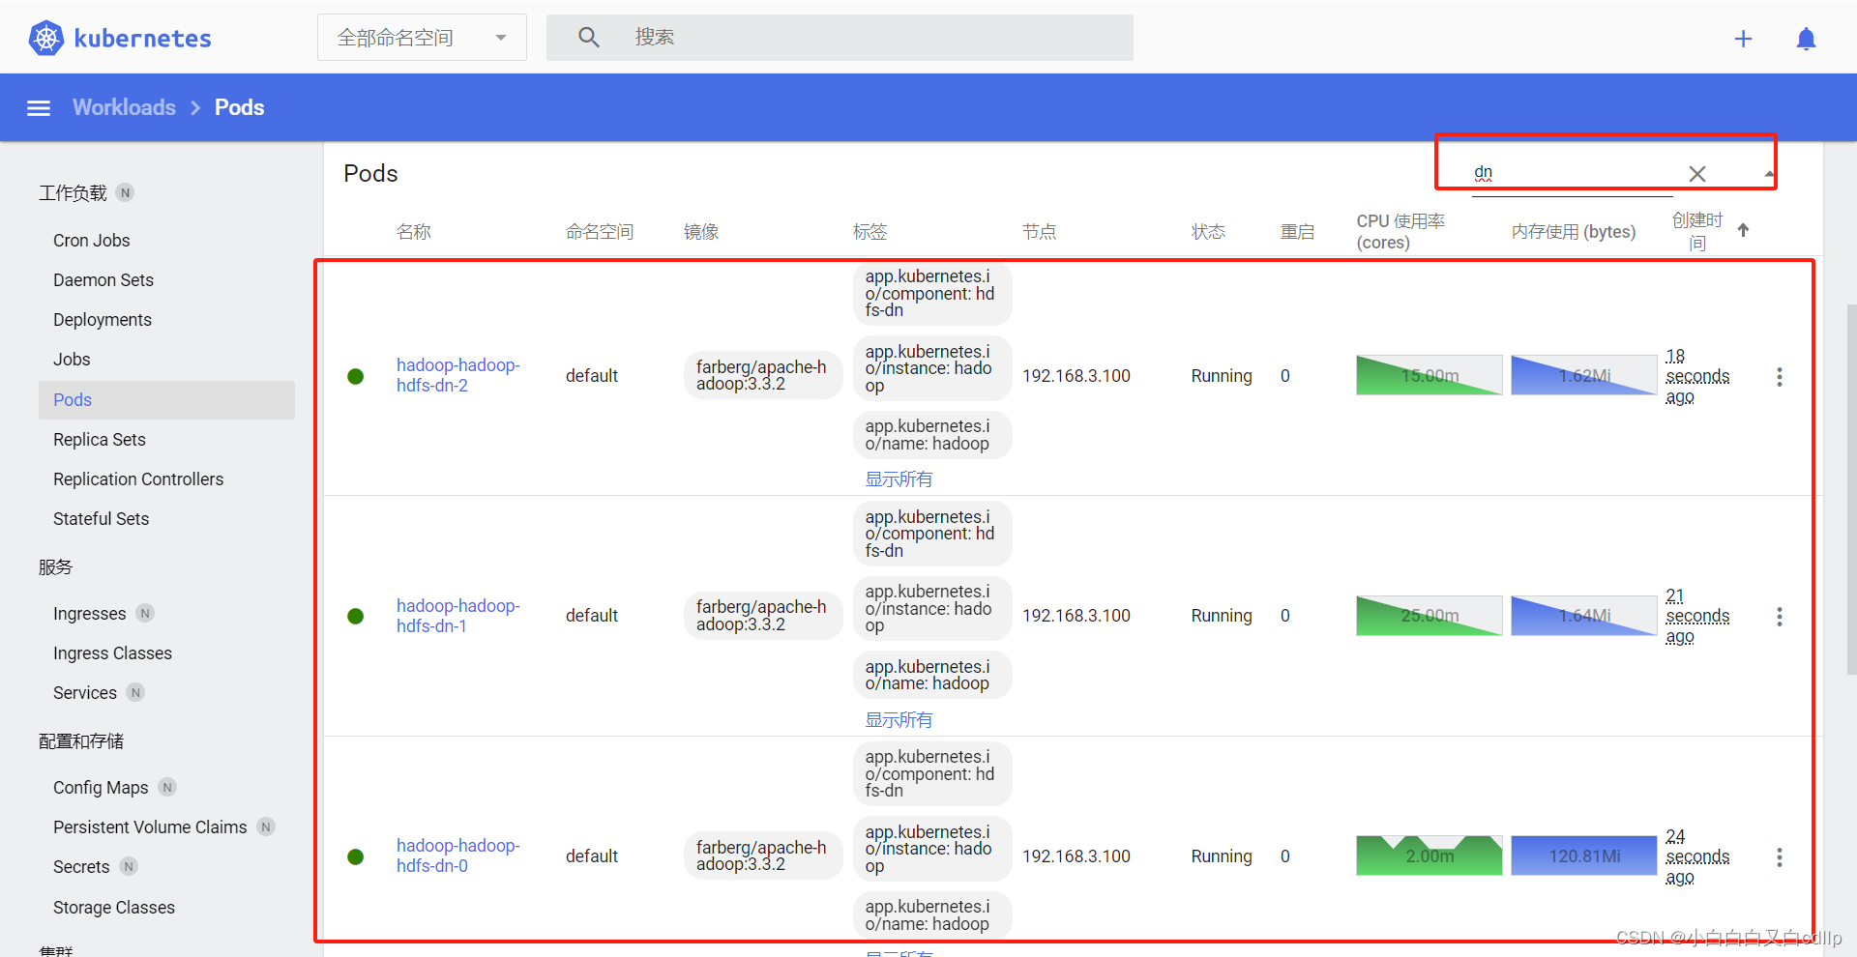
Task: Click memory sparkline 120.81Mi for hdfs-dn-0
Action: coord(1584,855)
